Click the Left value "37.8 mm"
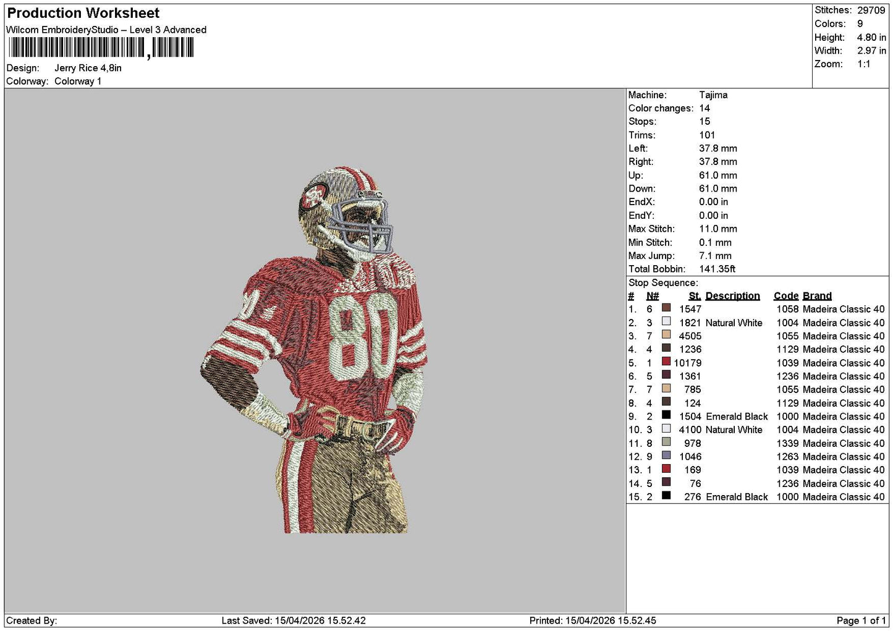893x631 pixels. [x=718, y=148]
